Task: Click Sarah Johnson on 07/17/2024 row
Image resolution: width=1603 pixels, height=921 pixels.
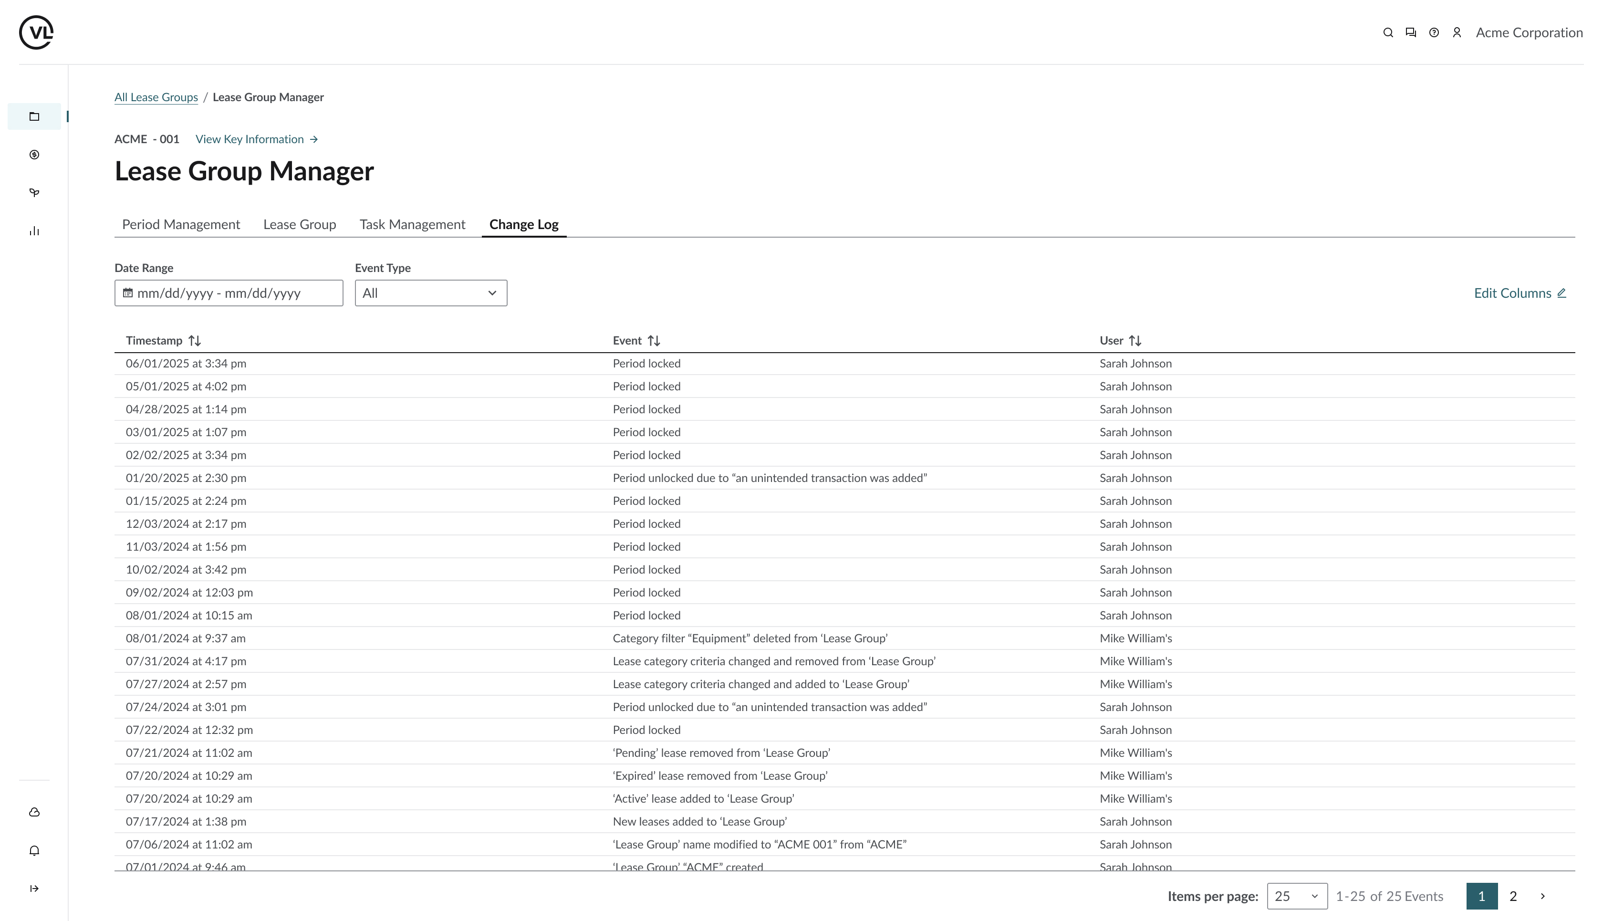Action: point(1135,822)
